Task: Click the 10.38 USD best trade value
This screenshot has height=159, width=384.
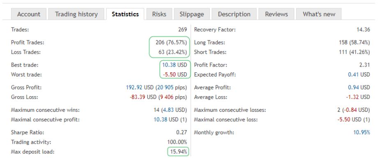Action: 175,65
